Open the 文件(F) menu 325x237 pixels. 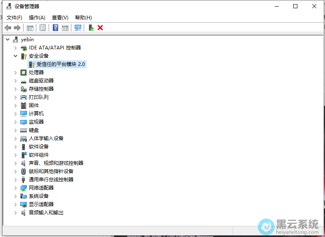point(14,17)
